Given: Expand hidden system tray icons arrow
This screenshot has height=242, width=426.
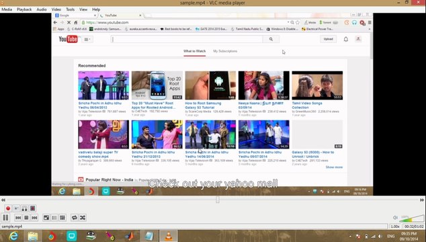Looking at the screenshot, I should [x=350, y=237].
